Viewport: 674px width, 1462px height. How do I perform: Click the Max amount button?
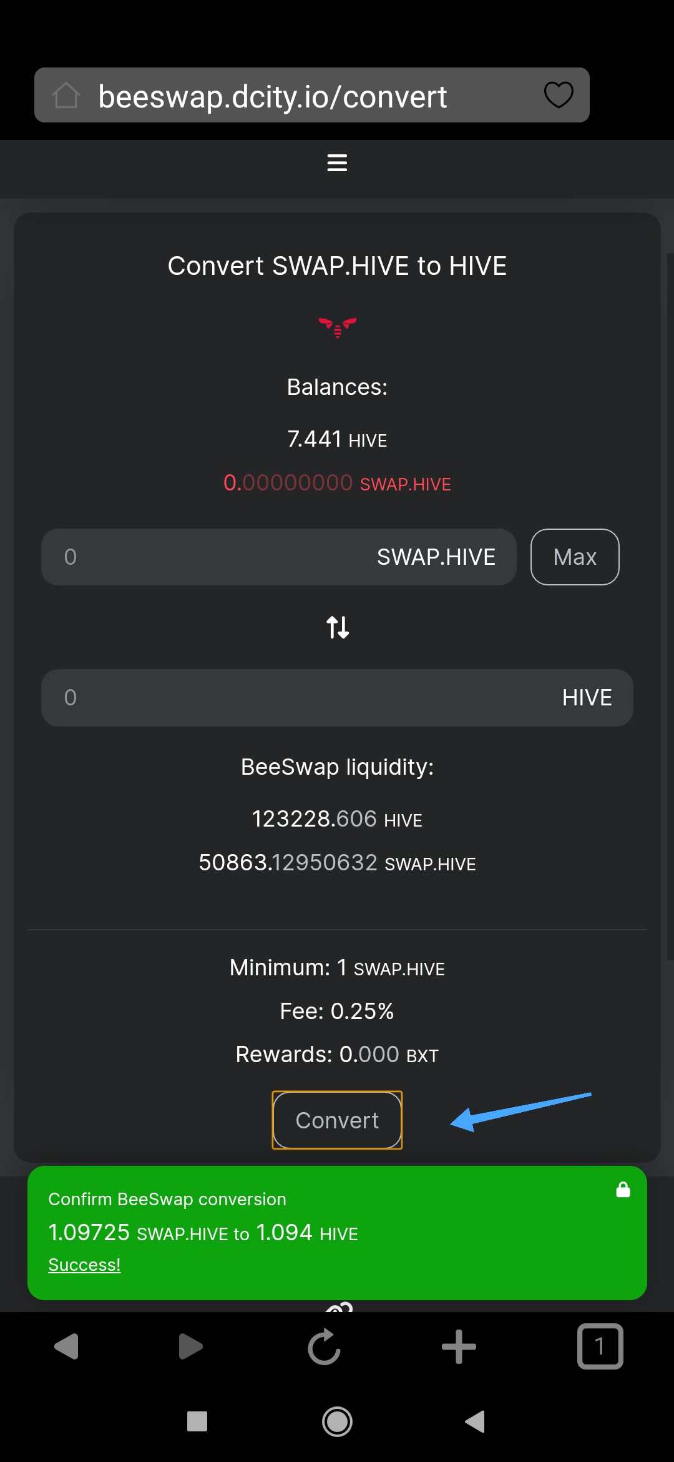(x=575, y=557)
